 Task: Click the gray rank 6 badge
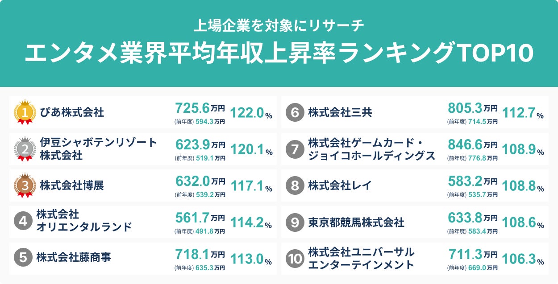(295, 112)
